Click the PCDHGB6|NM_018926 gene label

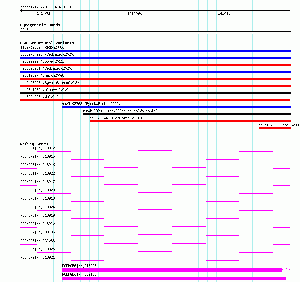[80, 266]
